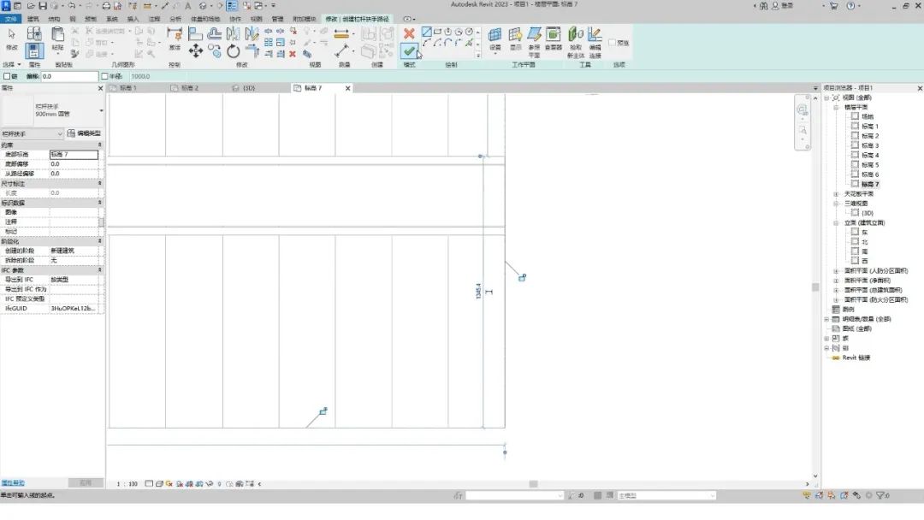Viewport: 924px width, 520px height.
Task: Open the File menu tab
Action: 10,19
